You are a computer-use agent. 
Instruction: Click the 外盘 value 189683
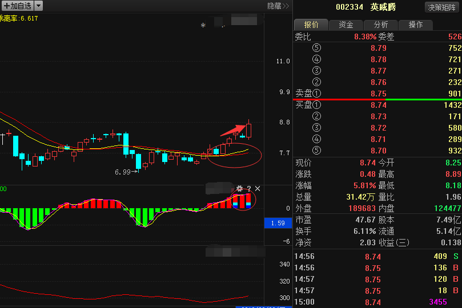click(x=362, y=209)
